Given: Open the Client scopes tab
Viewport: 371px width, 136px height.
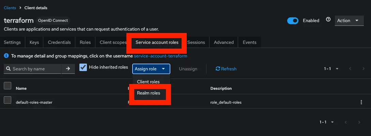Looking at the screenshot, I should click(113, 42).
